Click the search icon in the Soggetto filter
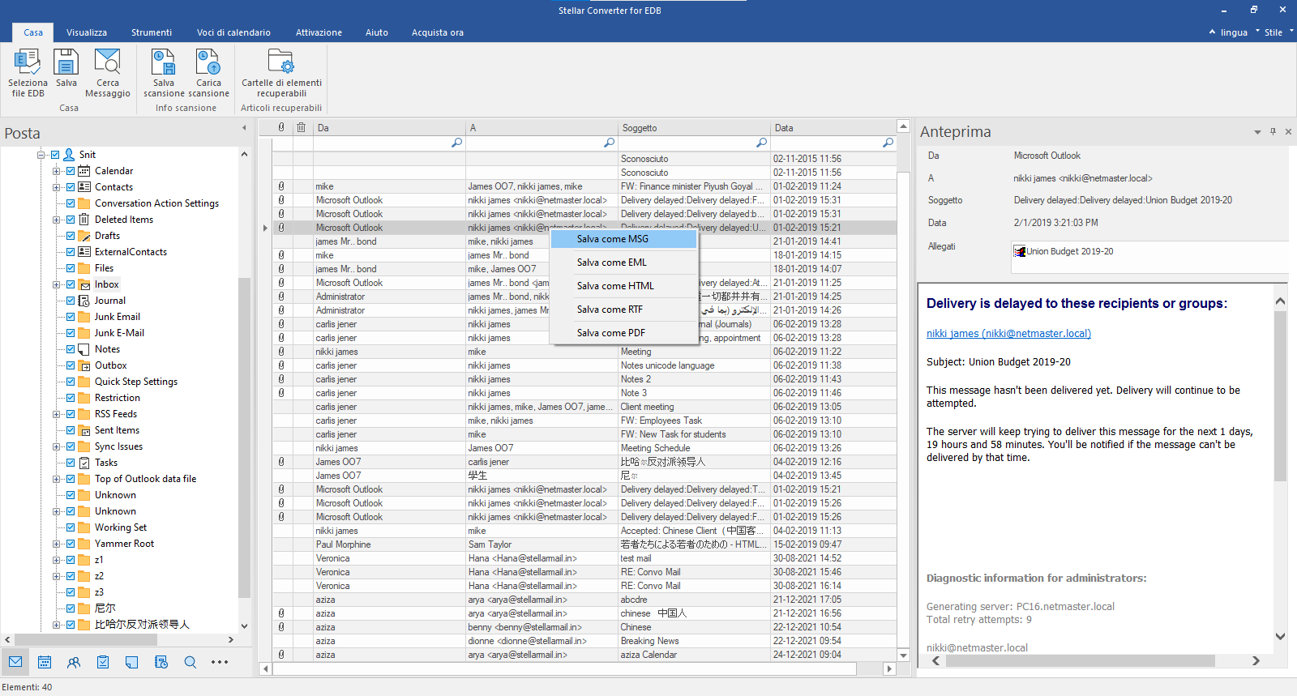1297x696 pixels. [761, 143]
